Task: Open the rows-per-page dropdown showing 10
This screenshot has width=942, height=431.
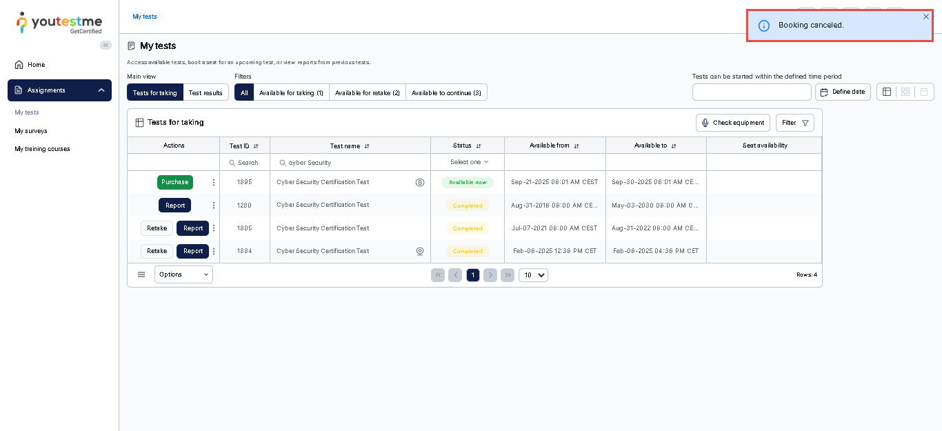Action: 533,275
